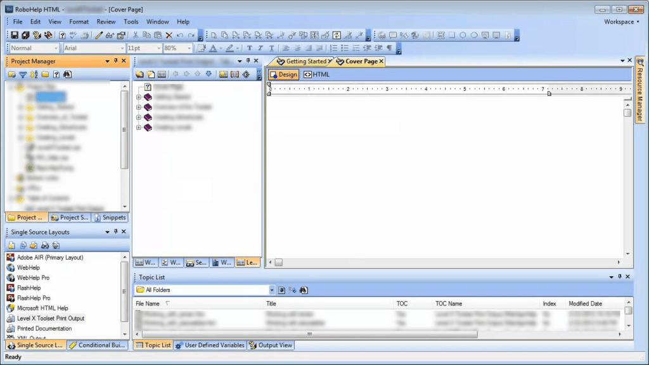Click the sort icon in Project Manager toolbar
Viewport: 649px width, 365px height.
tap(34, 74)
